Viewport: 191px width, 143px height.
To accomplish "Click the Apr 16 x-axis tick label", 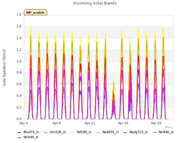I will [x=123, y=123].
